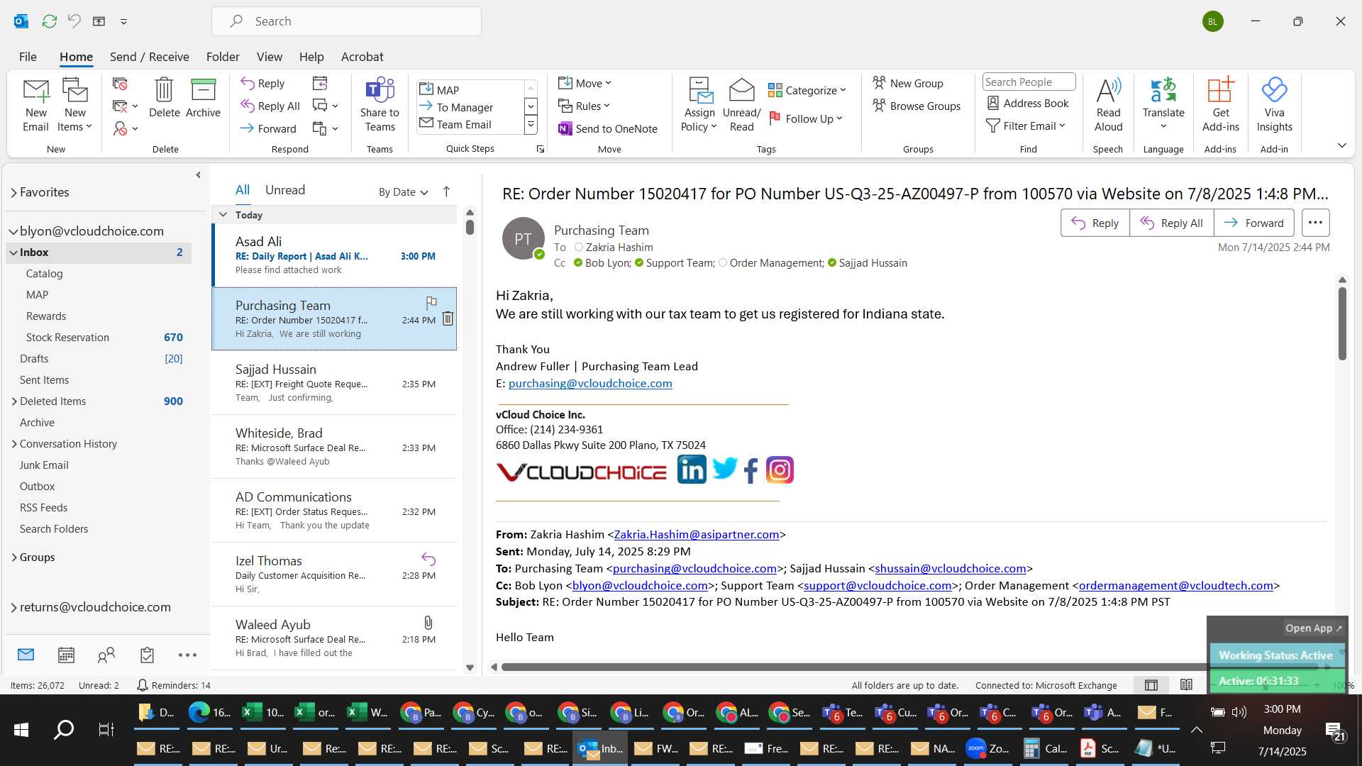1362x766 pixels.
Task: Switch to Reading view in status bar
Action: (1186, 684)
